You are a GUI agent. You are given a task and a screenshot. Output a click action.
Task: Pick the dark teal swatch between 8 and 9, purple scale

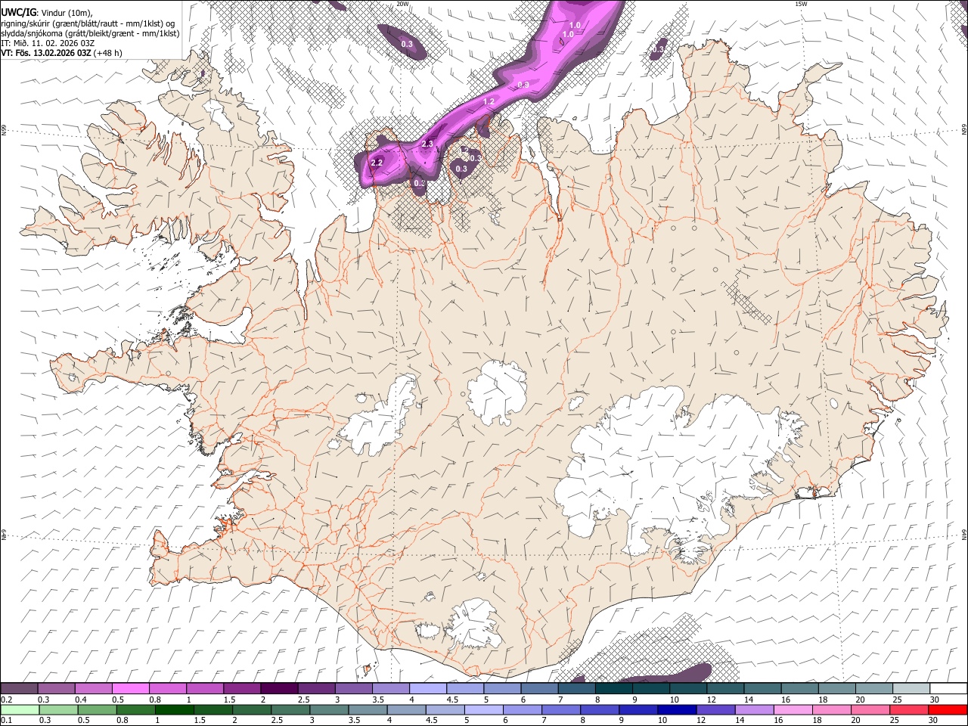tap(614, 688)
